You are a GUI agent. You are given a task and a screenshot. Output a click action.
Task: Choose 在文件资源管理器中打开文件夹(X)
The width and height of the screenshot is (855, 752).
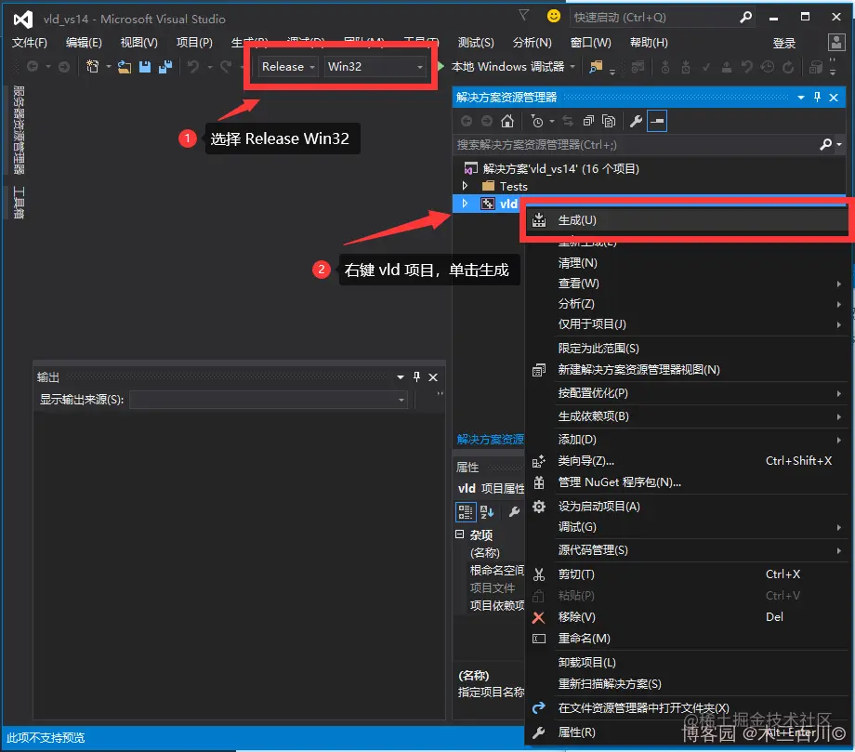[x=687, y=707]
